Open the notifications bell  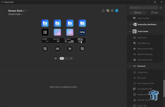[103, 11]
